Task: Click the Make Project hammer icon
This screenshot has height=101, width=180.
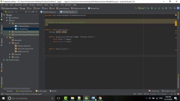Action: point(136,8)
